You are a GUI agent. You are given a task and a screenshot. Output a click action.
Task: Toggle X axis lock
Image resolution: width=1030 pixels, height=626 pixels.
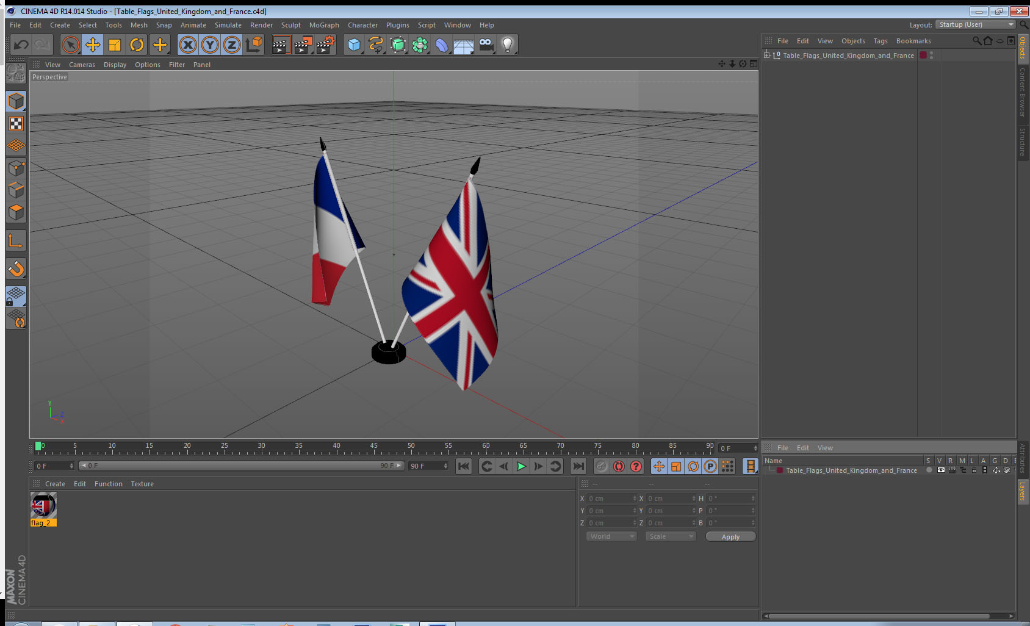[188, 45]
